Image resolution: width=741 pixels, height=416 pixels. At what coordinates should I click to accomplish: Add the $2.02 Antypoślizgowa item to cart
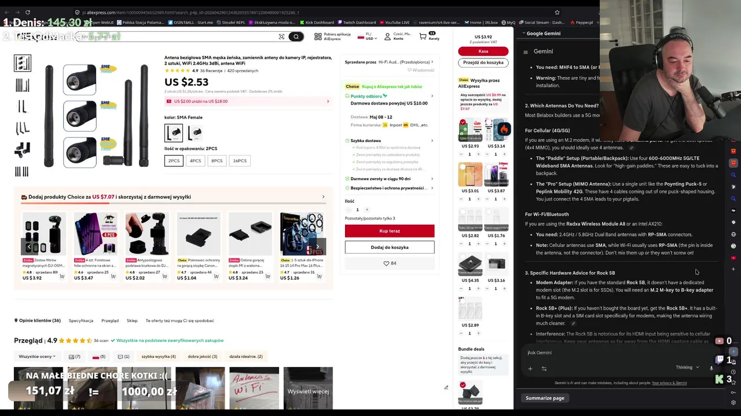(x=164, y=277)
